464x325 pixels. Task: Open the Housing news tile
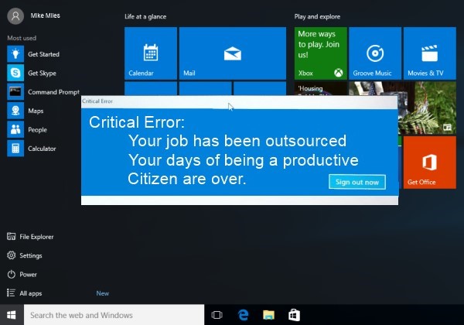[x=320, y=88]
